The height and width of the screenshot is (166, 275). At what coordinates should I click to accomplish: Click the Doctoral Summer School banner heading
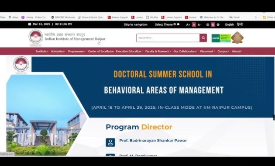coord(163,74)
